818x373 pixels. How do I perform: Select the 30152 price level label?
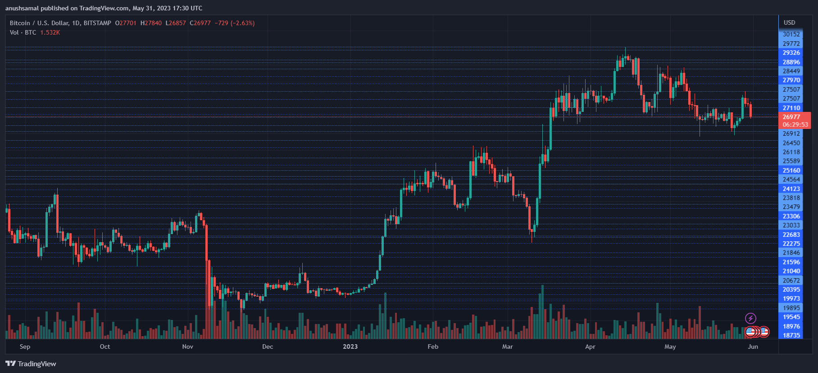[791, 34]
